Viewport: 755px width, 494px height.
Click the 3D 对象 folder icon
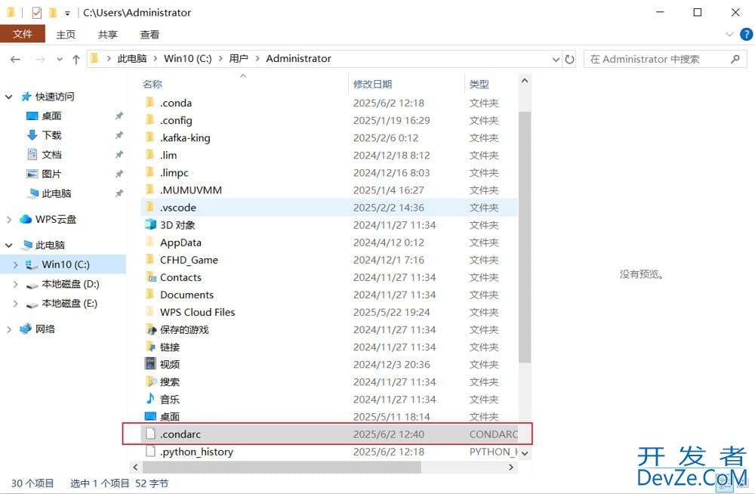[x=150, y=224]
